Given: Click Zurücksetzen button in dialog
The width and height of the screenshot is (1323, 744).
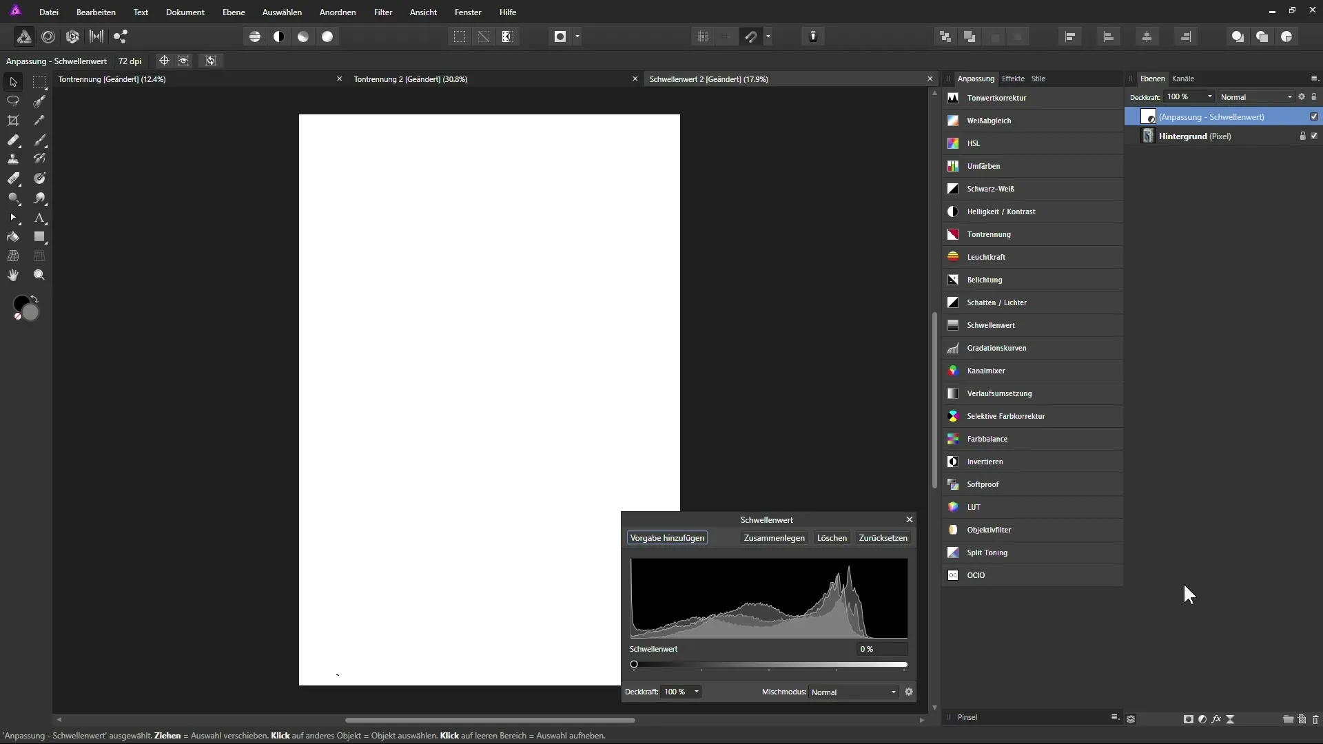Looking at the screenshot, I should coord(883,538).
